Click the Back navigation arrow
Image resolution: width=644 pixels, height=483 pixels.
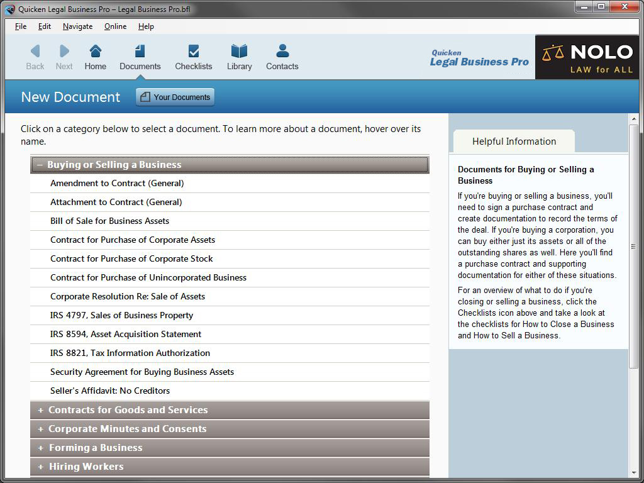point(35,57)
